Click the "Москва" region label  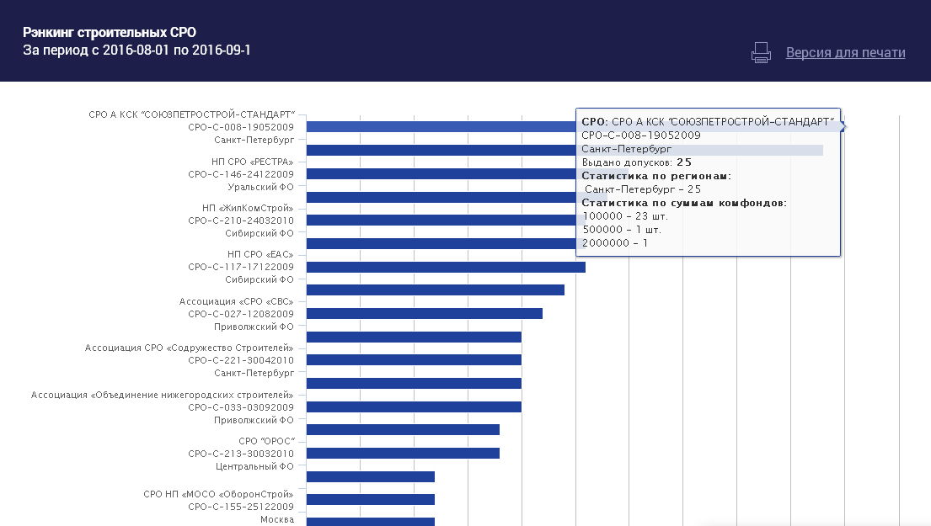point(277,519)
